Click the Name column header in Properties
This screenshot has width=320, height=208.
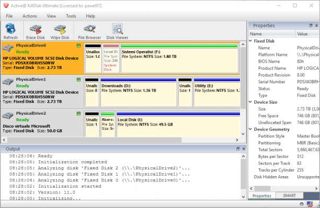click(272, 34)
